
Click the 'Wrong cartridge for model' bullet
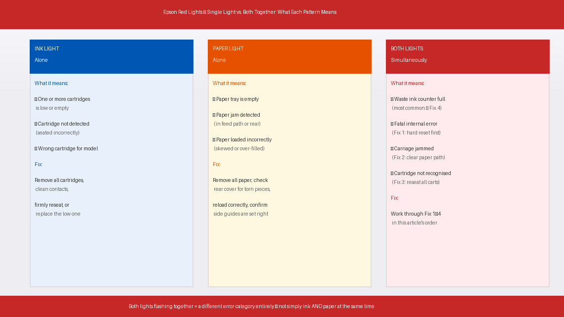(67, 149)
